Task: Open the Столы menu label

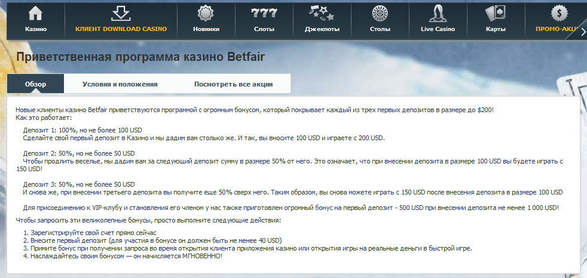Action: [380, 29]
